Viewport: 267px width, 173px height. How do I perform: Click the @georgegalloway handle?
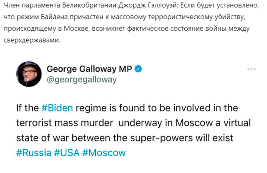pos(82,79)
